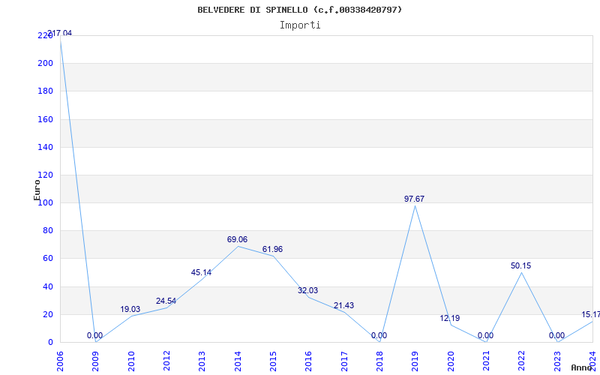The width and height of the screenshot is (600, 375).
Task: Click the 40 tick on Euro axis
Action: coord(47,286)
